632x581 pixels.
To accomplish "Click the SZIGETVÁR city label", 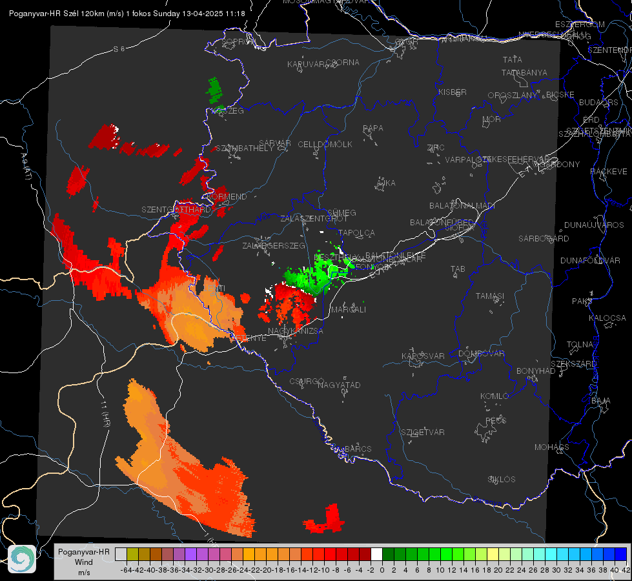I will (423, 433).
